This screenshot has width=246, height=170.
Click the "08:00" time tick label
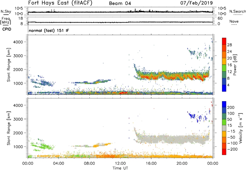(89, 164)
